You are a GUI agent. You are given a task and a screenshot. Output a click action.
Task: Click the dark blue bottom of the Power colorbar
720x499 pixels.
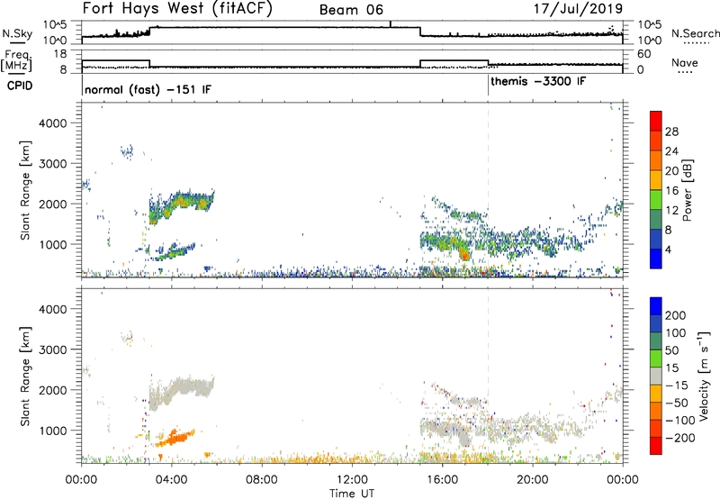656,259
